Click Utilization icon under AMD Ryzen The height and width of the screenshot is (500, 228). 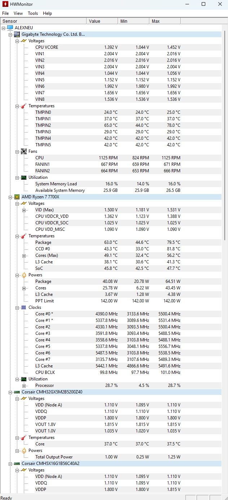pos(24,379)
